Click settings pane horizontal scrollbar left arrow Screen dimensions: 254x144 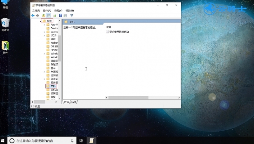[107, 98]
